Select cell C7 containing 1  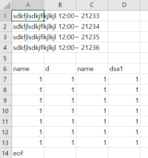[92, 79]
